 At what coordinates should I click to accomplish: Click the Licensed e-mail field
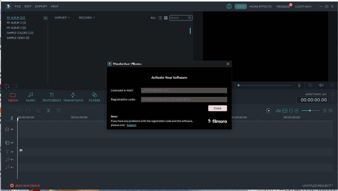[184, 90]
